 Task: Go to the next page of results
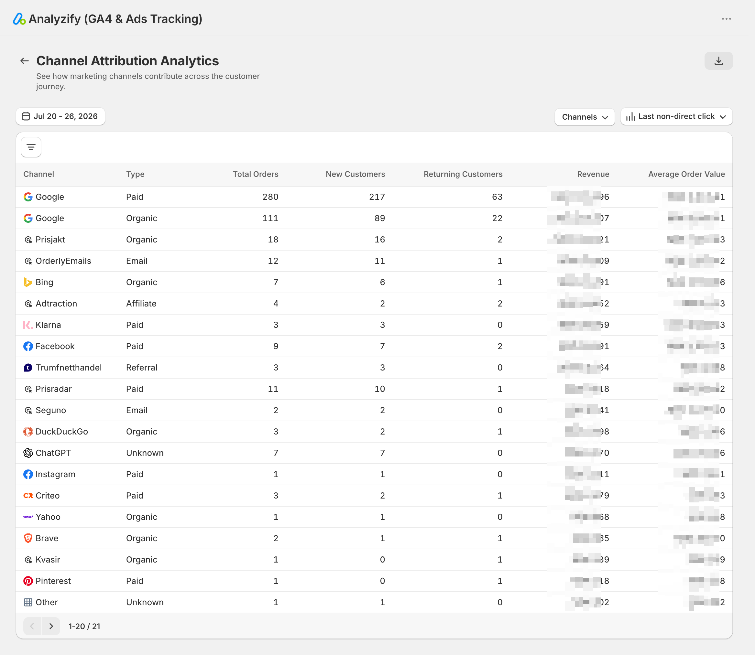(x=51, y=626)
